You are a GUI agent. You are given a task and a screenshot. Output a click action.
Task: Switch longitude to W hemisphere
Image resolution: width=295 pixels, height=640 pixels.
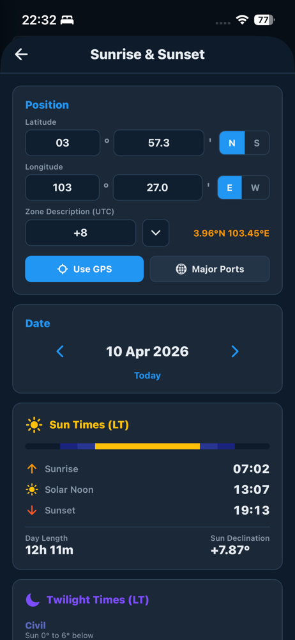255,188
